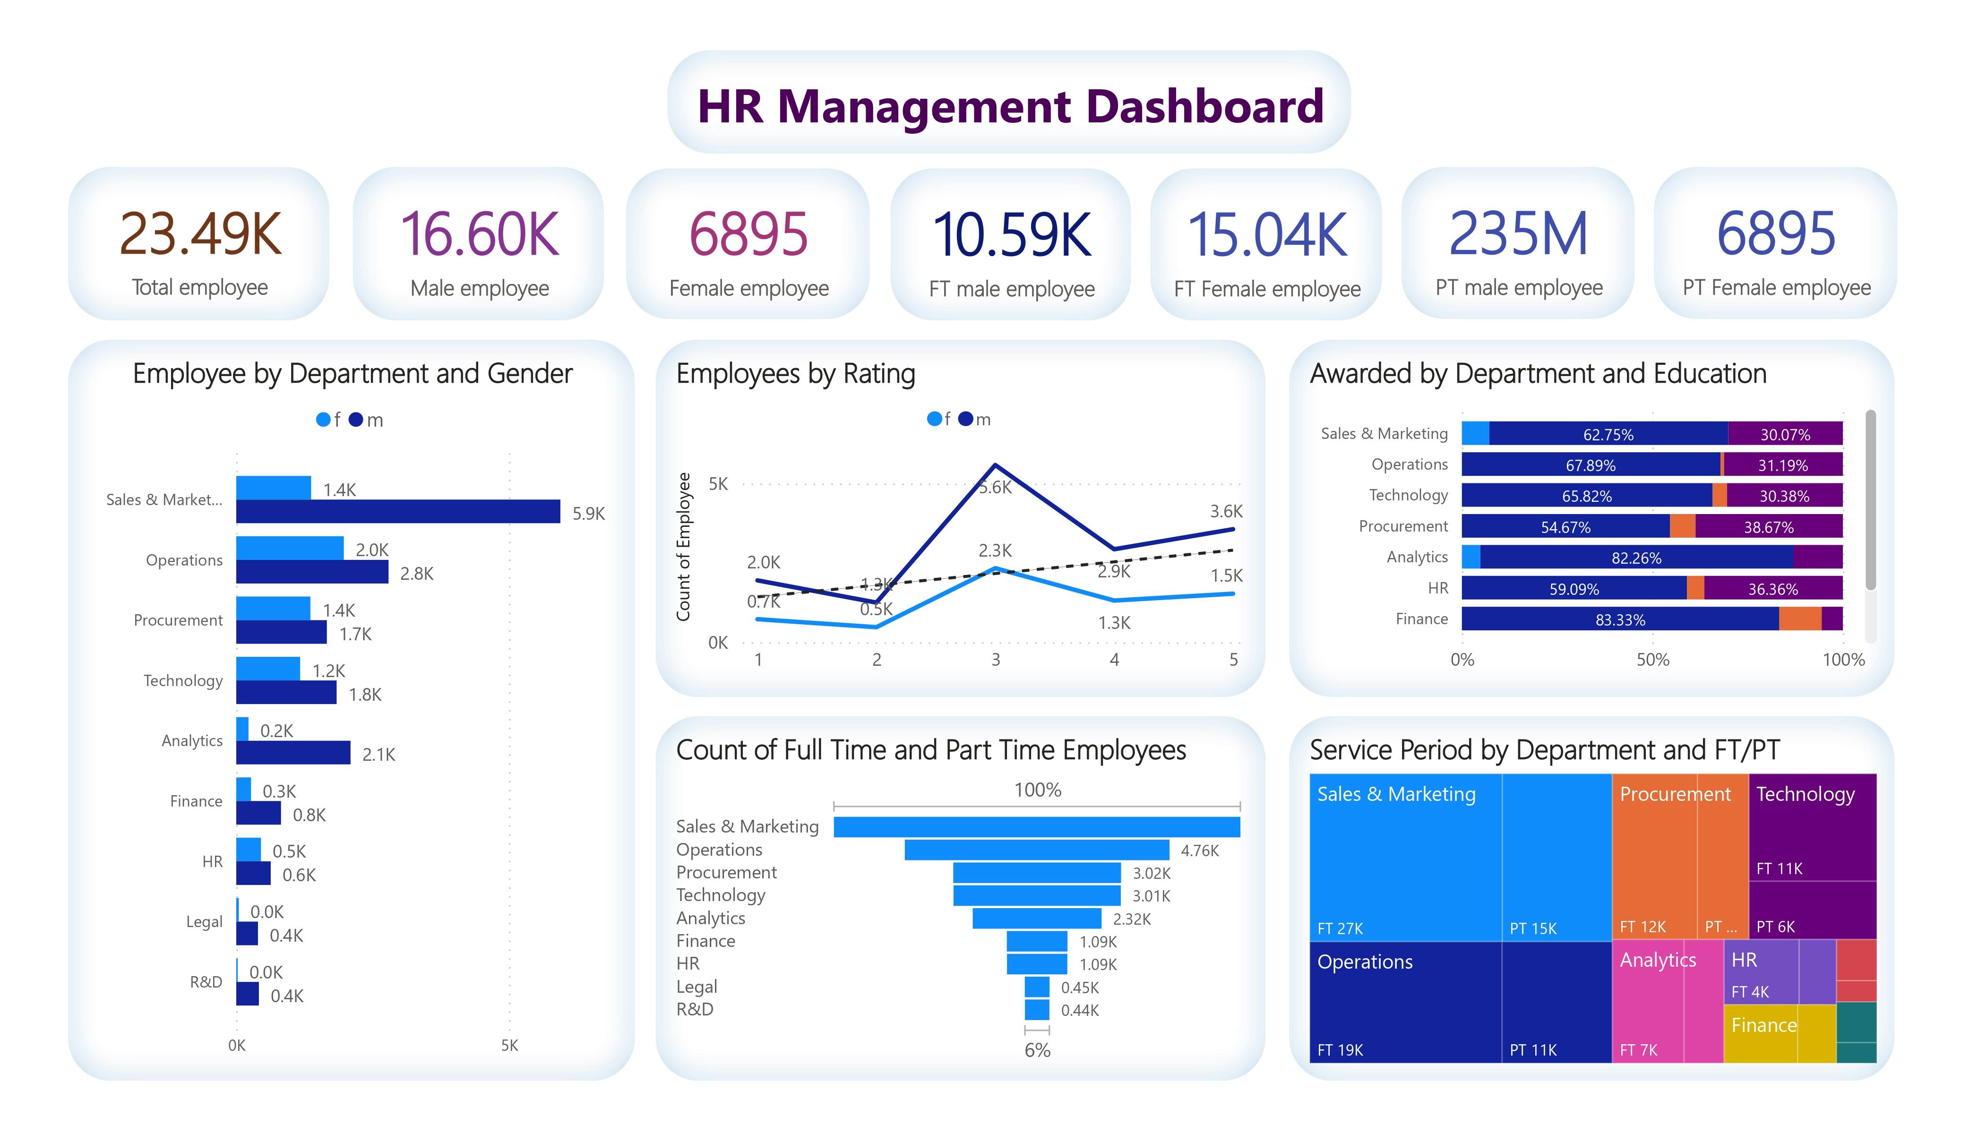The image size is (1961, 1134).
Task: Select the 16.60K Male employee card
Action: [479, 244]
